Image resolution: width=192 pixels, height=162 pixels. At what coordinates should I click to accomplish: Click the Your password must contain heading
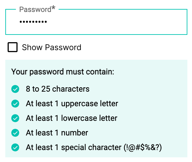(63, 72)
